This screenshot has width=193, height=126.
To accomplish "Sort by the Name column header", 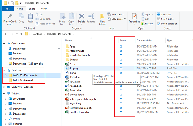I will (69, 41).
